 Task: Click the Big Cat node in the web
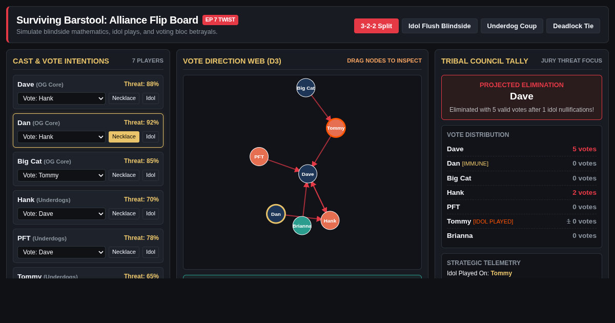coord(306,88)
